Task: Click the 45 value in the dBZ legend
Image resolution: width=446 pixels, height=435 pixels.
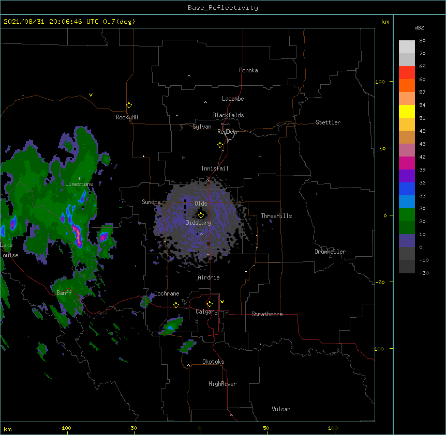Action: [422, 144]
